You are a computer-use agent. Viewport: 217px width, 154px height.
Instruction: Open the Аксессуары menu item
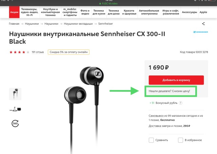pyautogui.click(x=190, y=12)
